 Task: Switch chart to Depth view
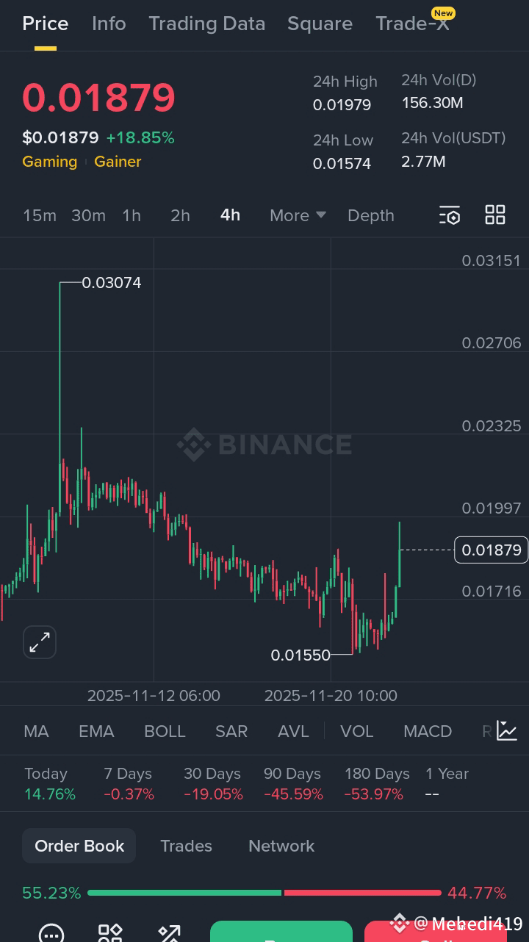pos(371,215)
